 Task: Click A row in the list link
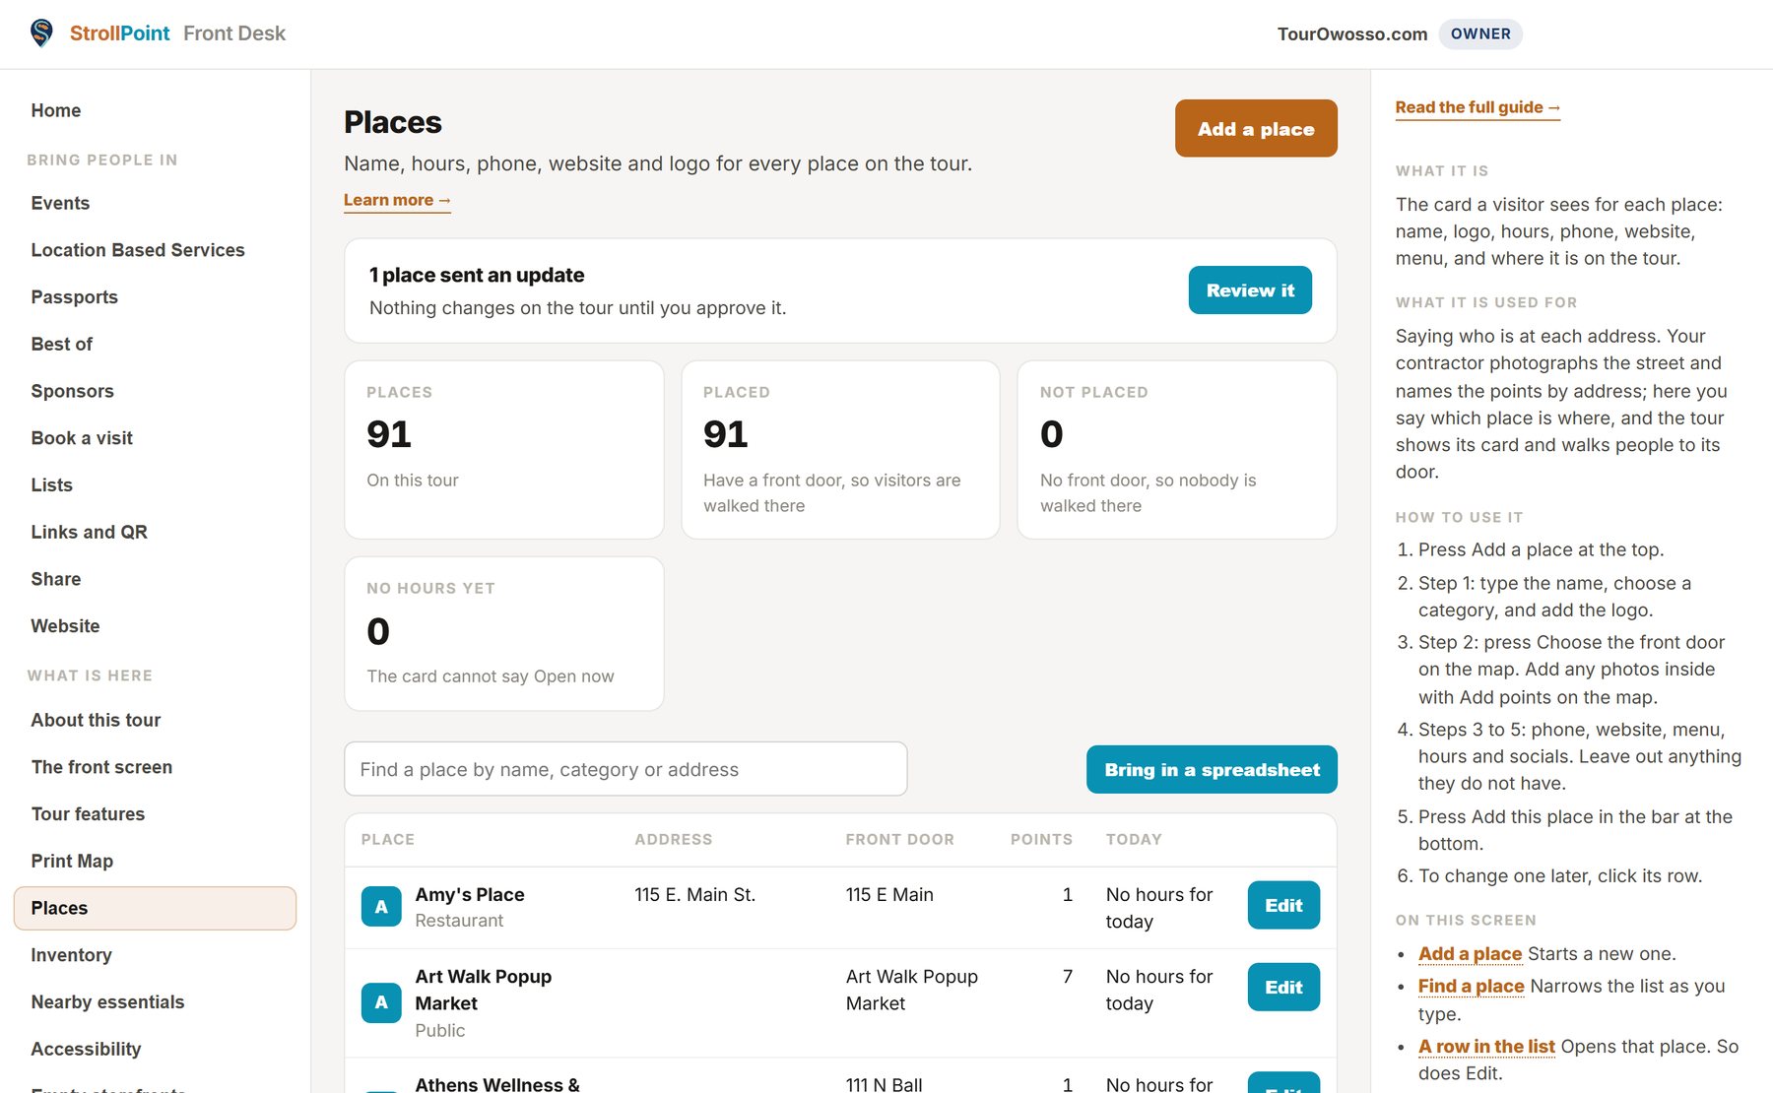[x=1486, y=1046]
